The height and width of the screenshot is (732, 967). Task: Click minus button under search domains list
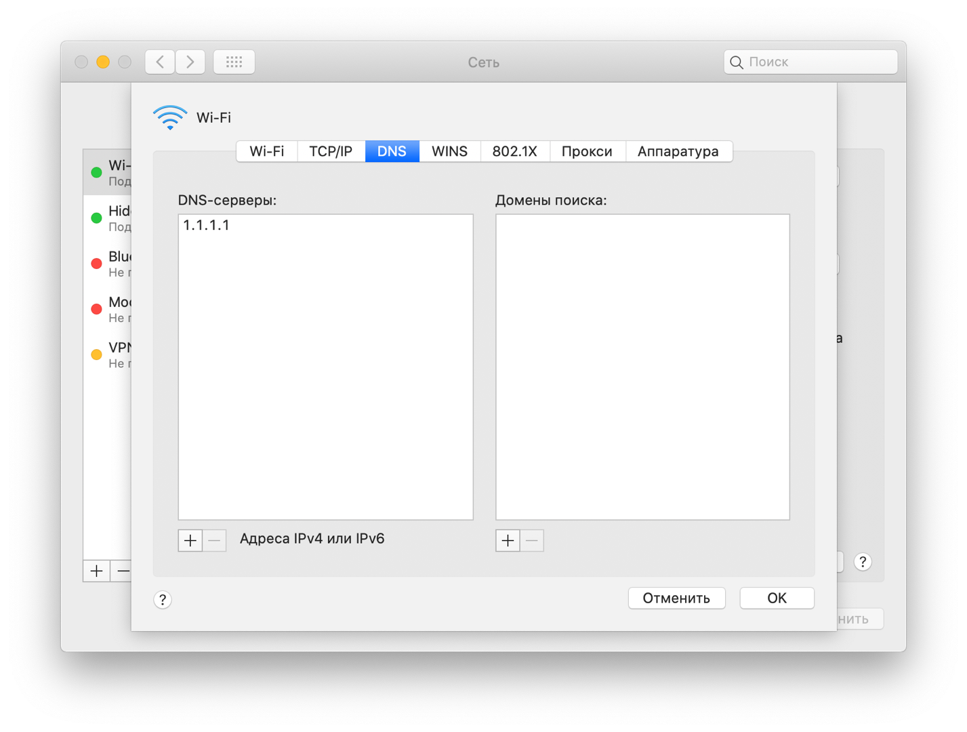pyautogui.click(x=532, y=540)
